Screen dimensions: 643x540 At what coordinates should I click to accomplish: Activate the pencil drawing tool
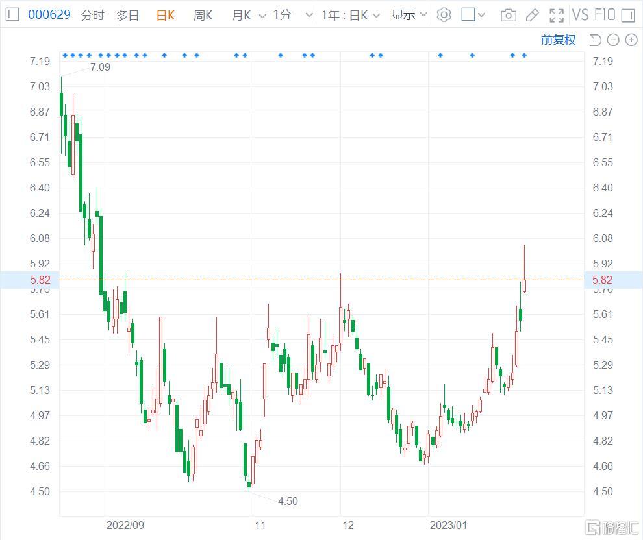533,16
